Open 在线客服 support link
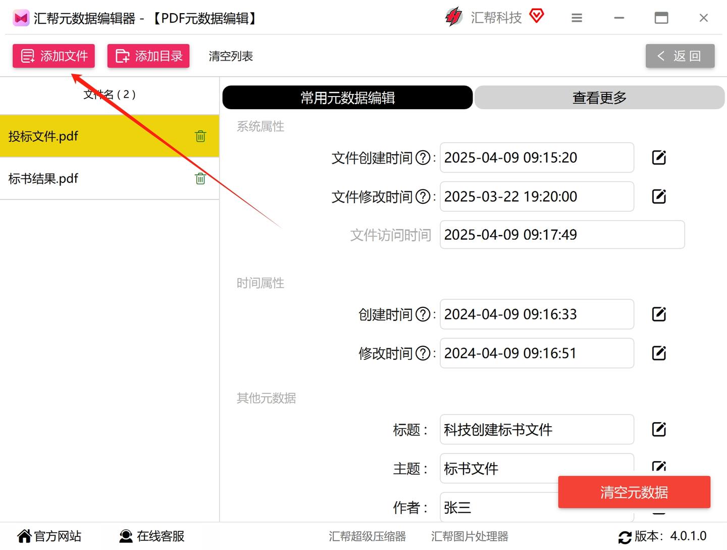 (x=152, y=536)
